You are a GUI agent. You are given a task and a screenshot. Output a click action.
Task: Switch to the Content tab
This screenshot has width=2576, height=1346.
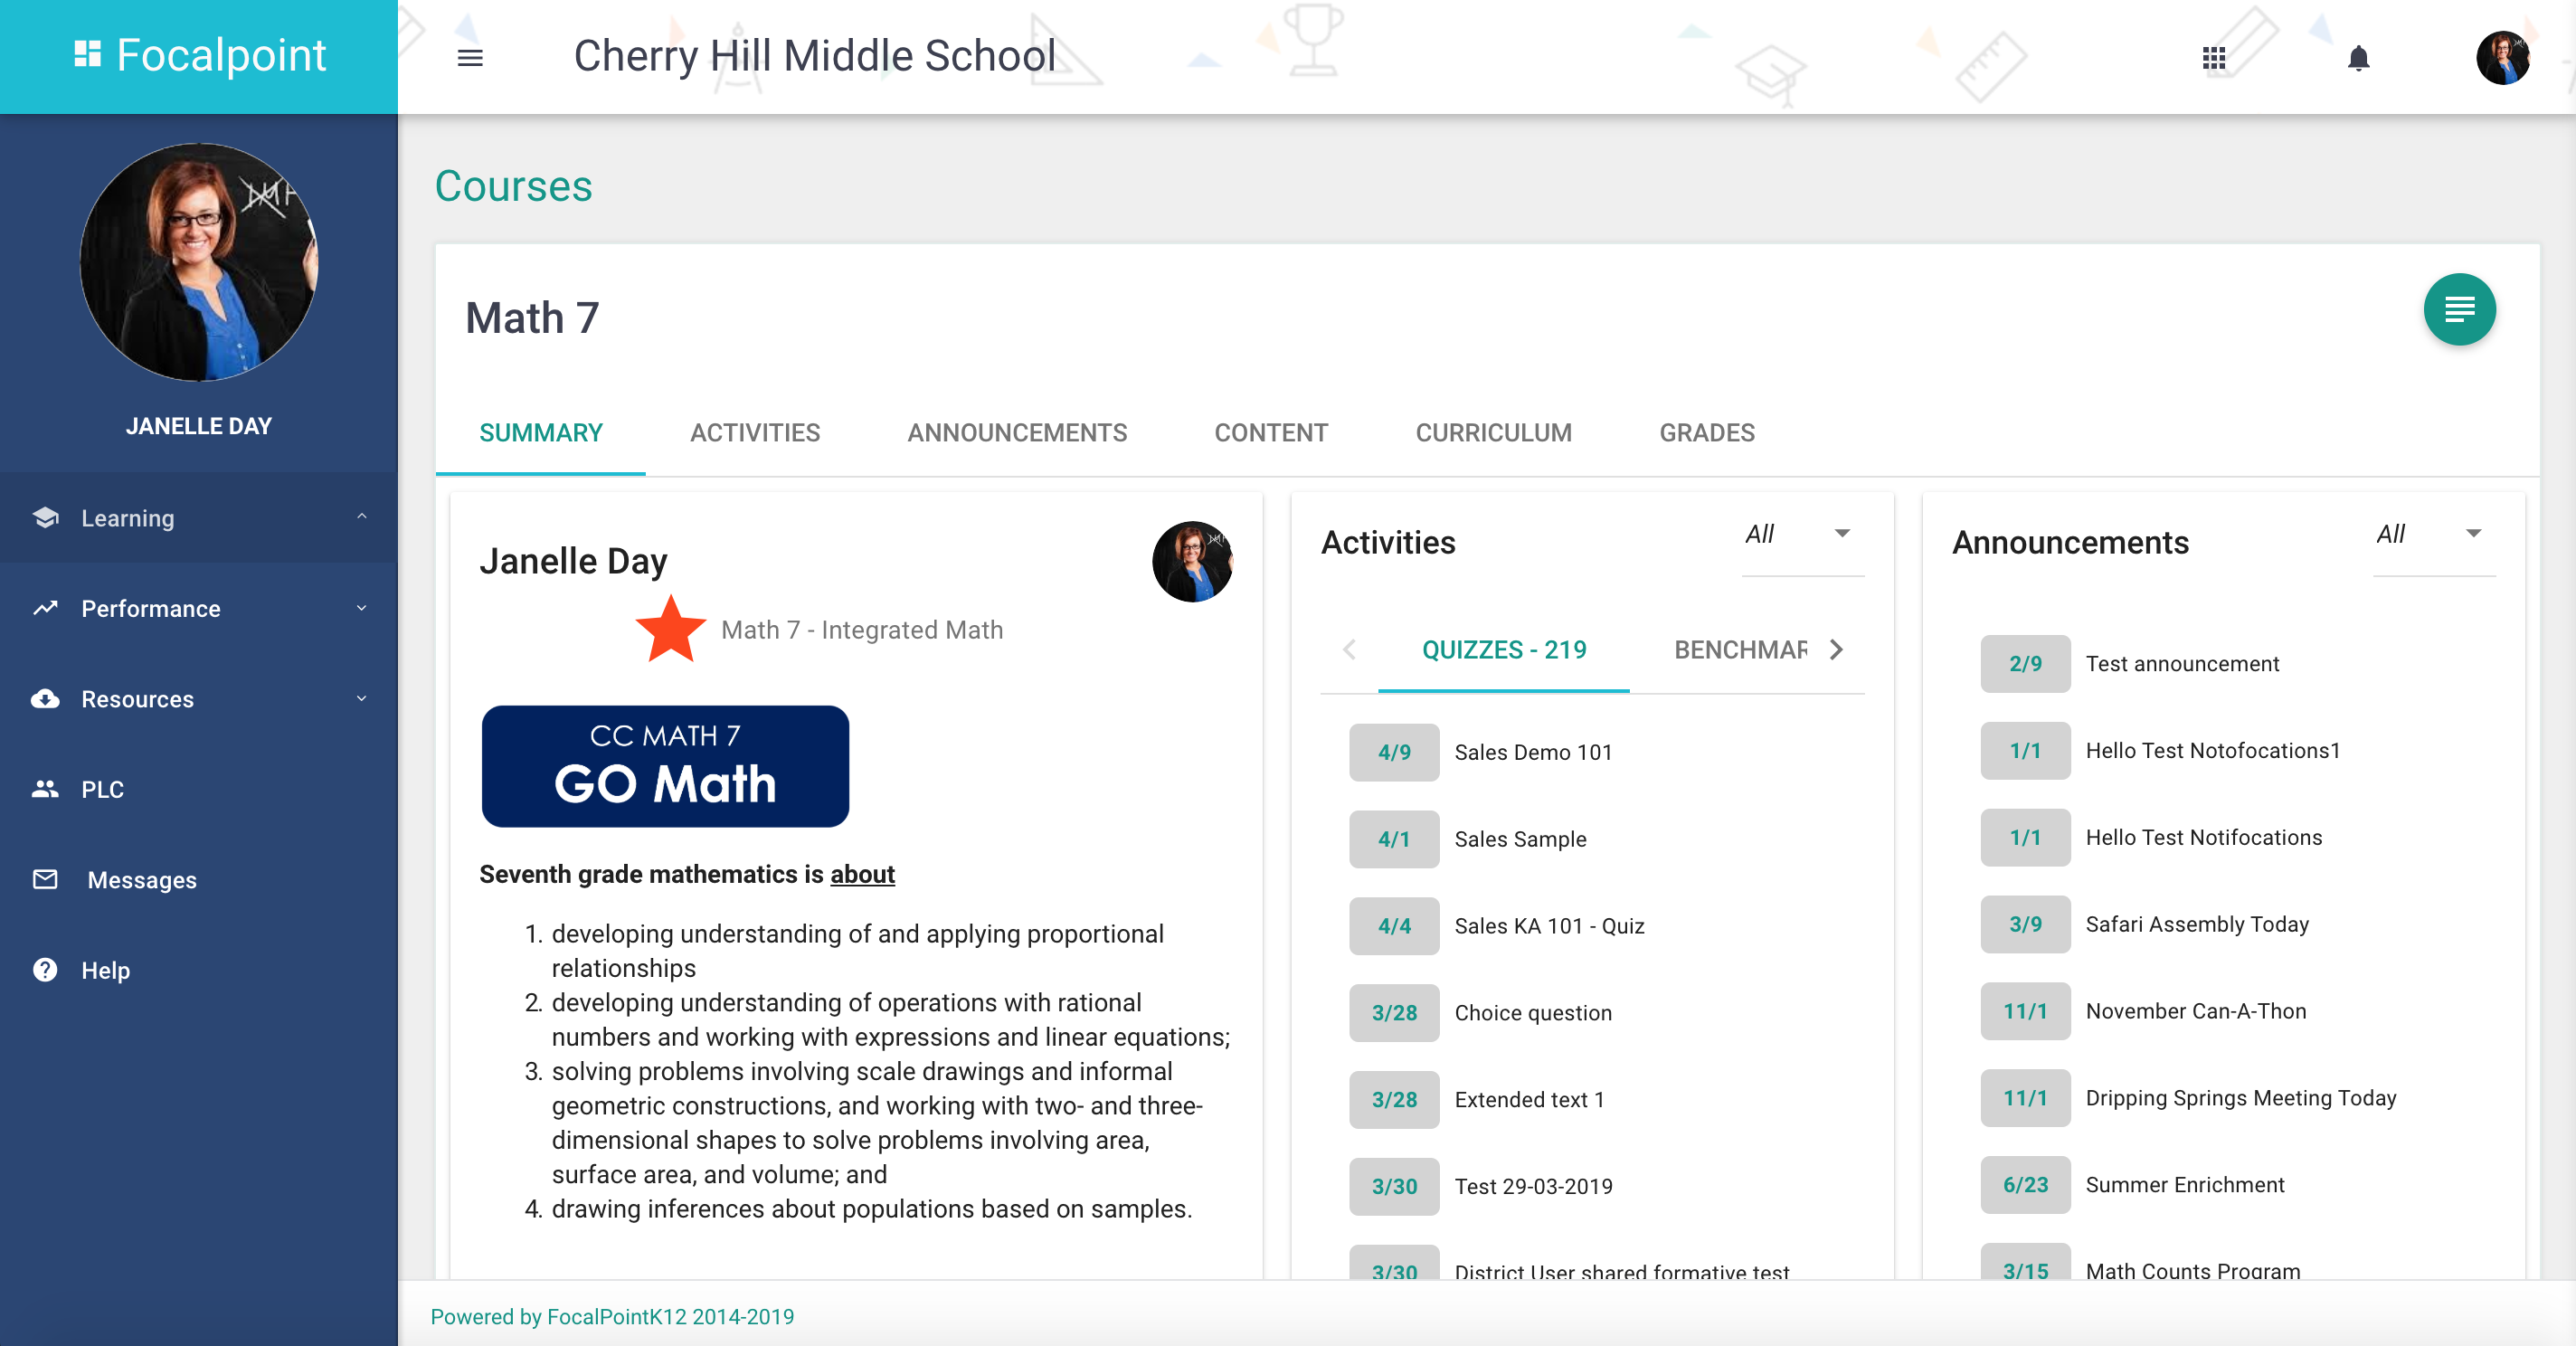tap(1271, 433)
